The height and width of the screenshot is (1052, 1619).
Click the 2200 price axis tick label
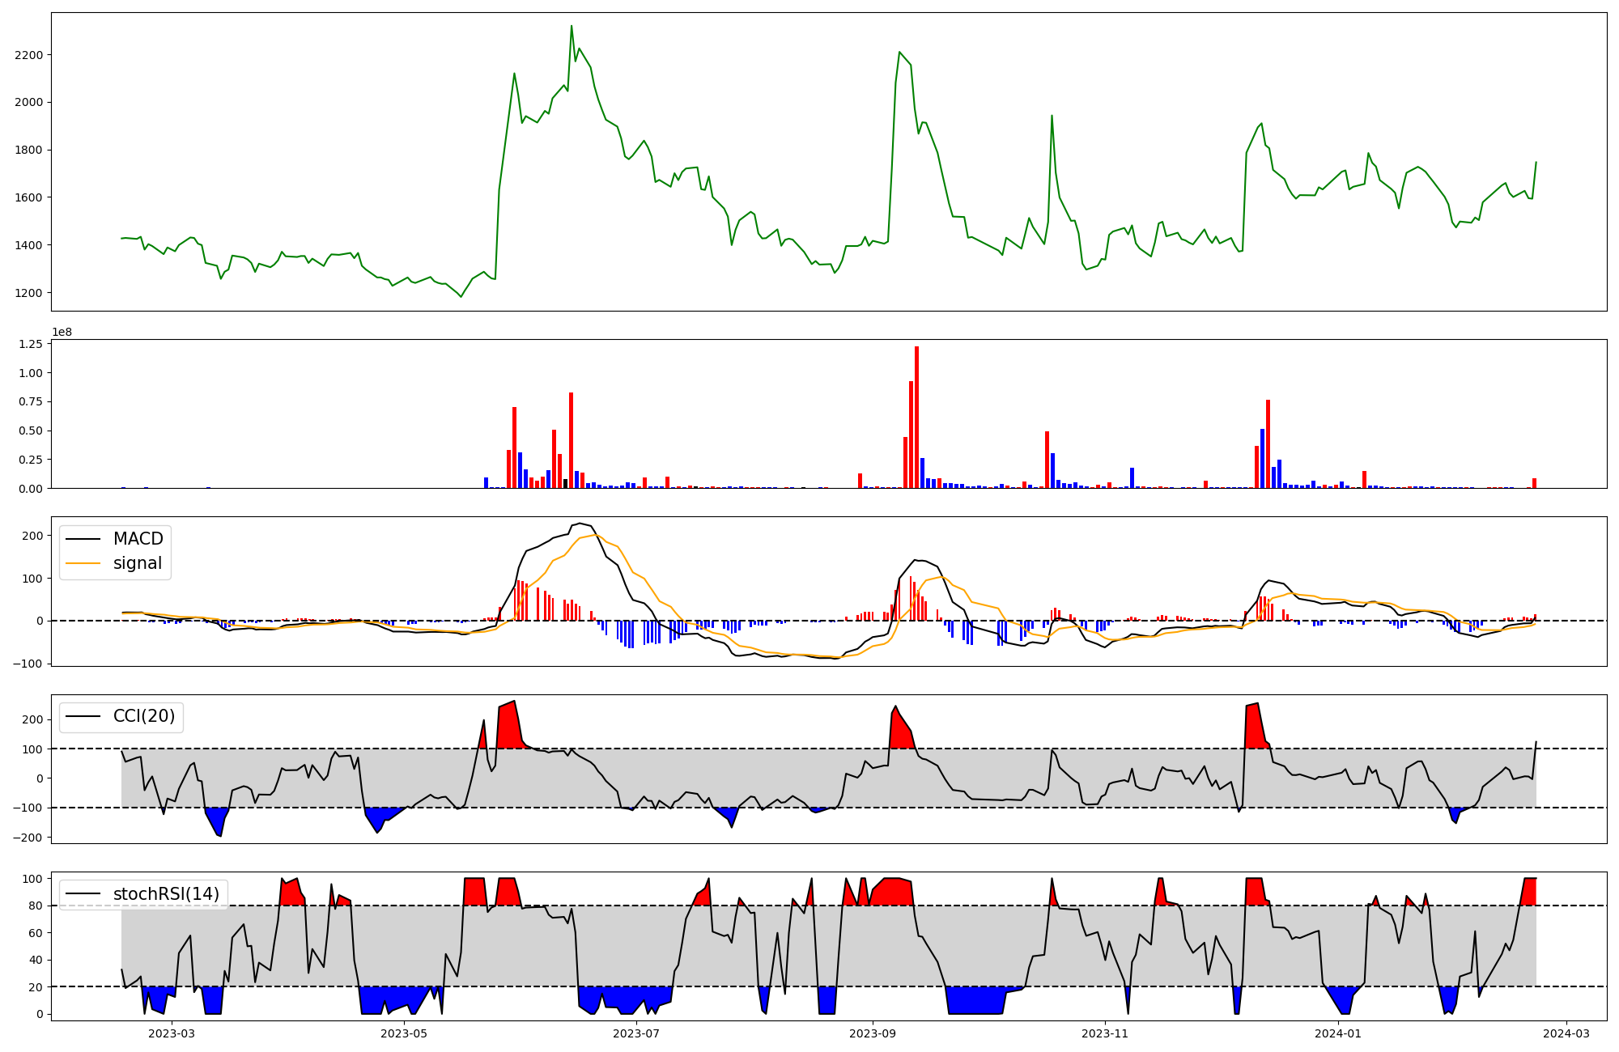point(28,55)
